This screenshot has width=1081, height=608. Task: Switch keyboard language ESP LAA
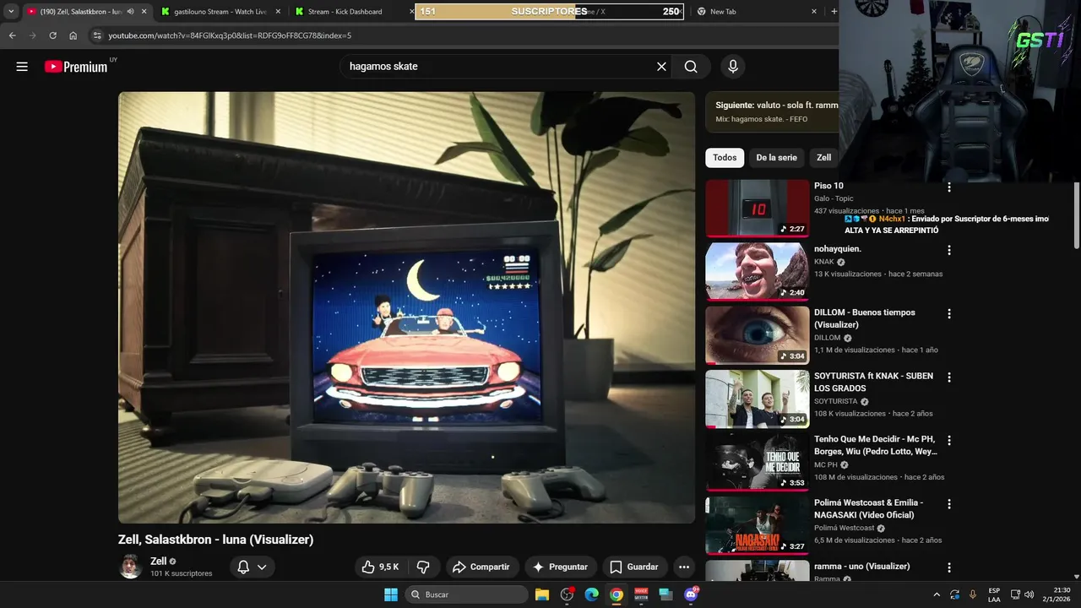tap(994, 594)
